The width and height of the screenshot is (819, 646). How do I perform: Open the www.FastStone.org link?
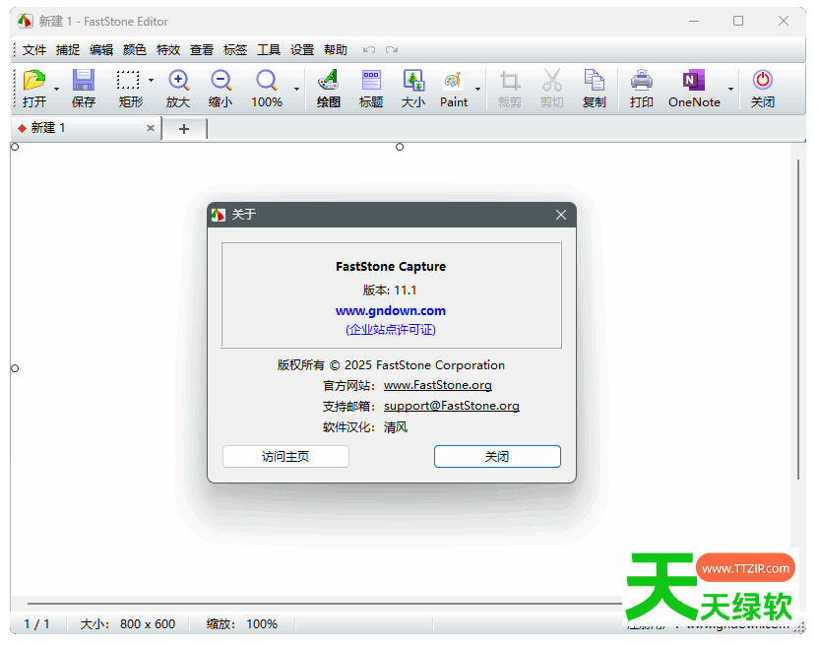point(438,385)
